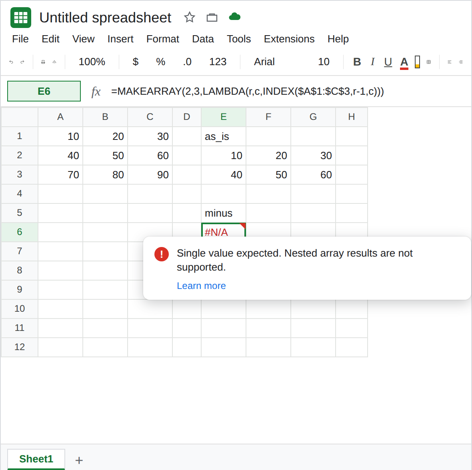Image resolution: width=472 pixels, height=470 pixels.
Task: Click into the formula bar MAKEARRAY formula
Action: pyautogui.click(x=248, y=91)
